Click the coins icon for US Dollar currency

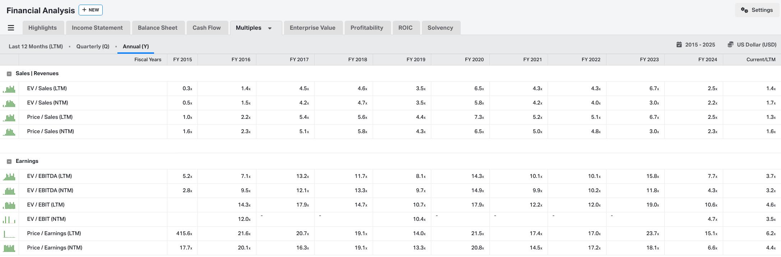[x=730, y=45]
